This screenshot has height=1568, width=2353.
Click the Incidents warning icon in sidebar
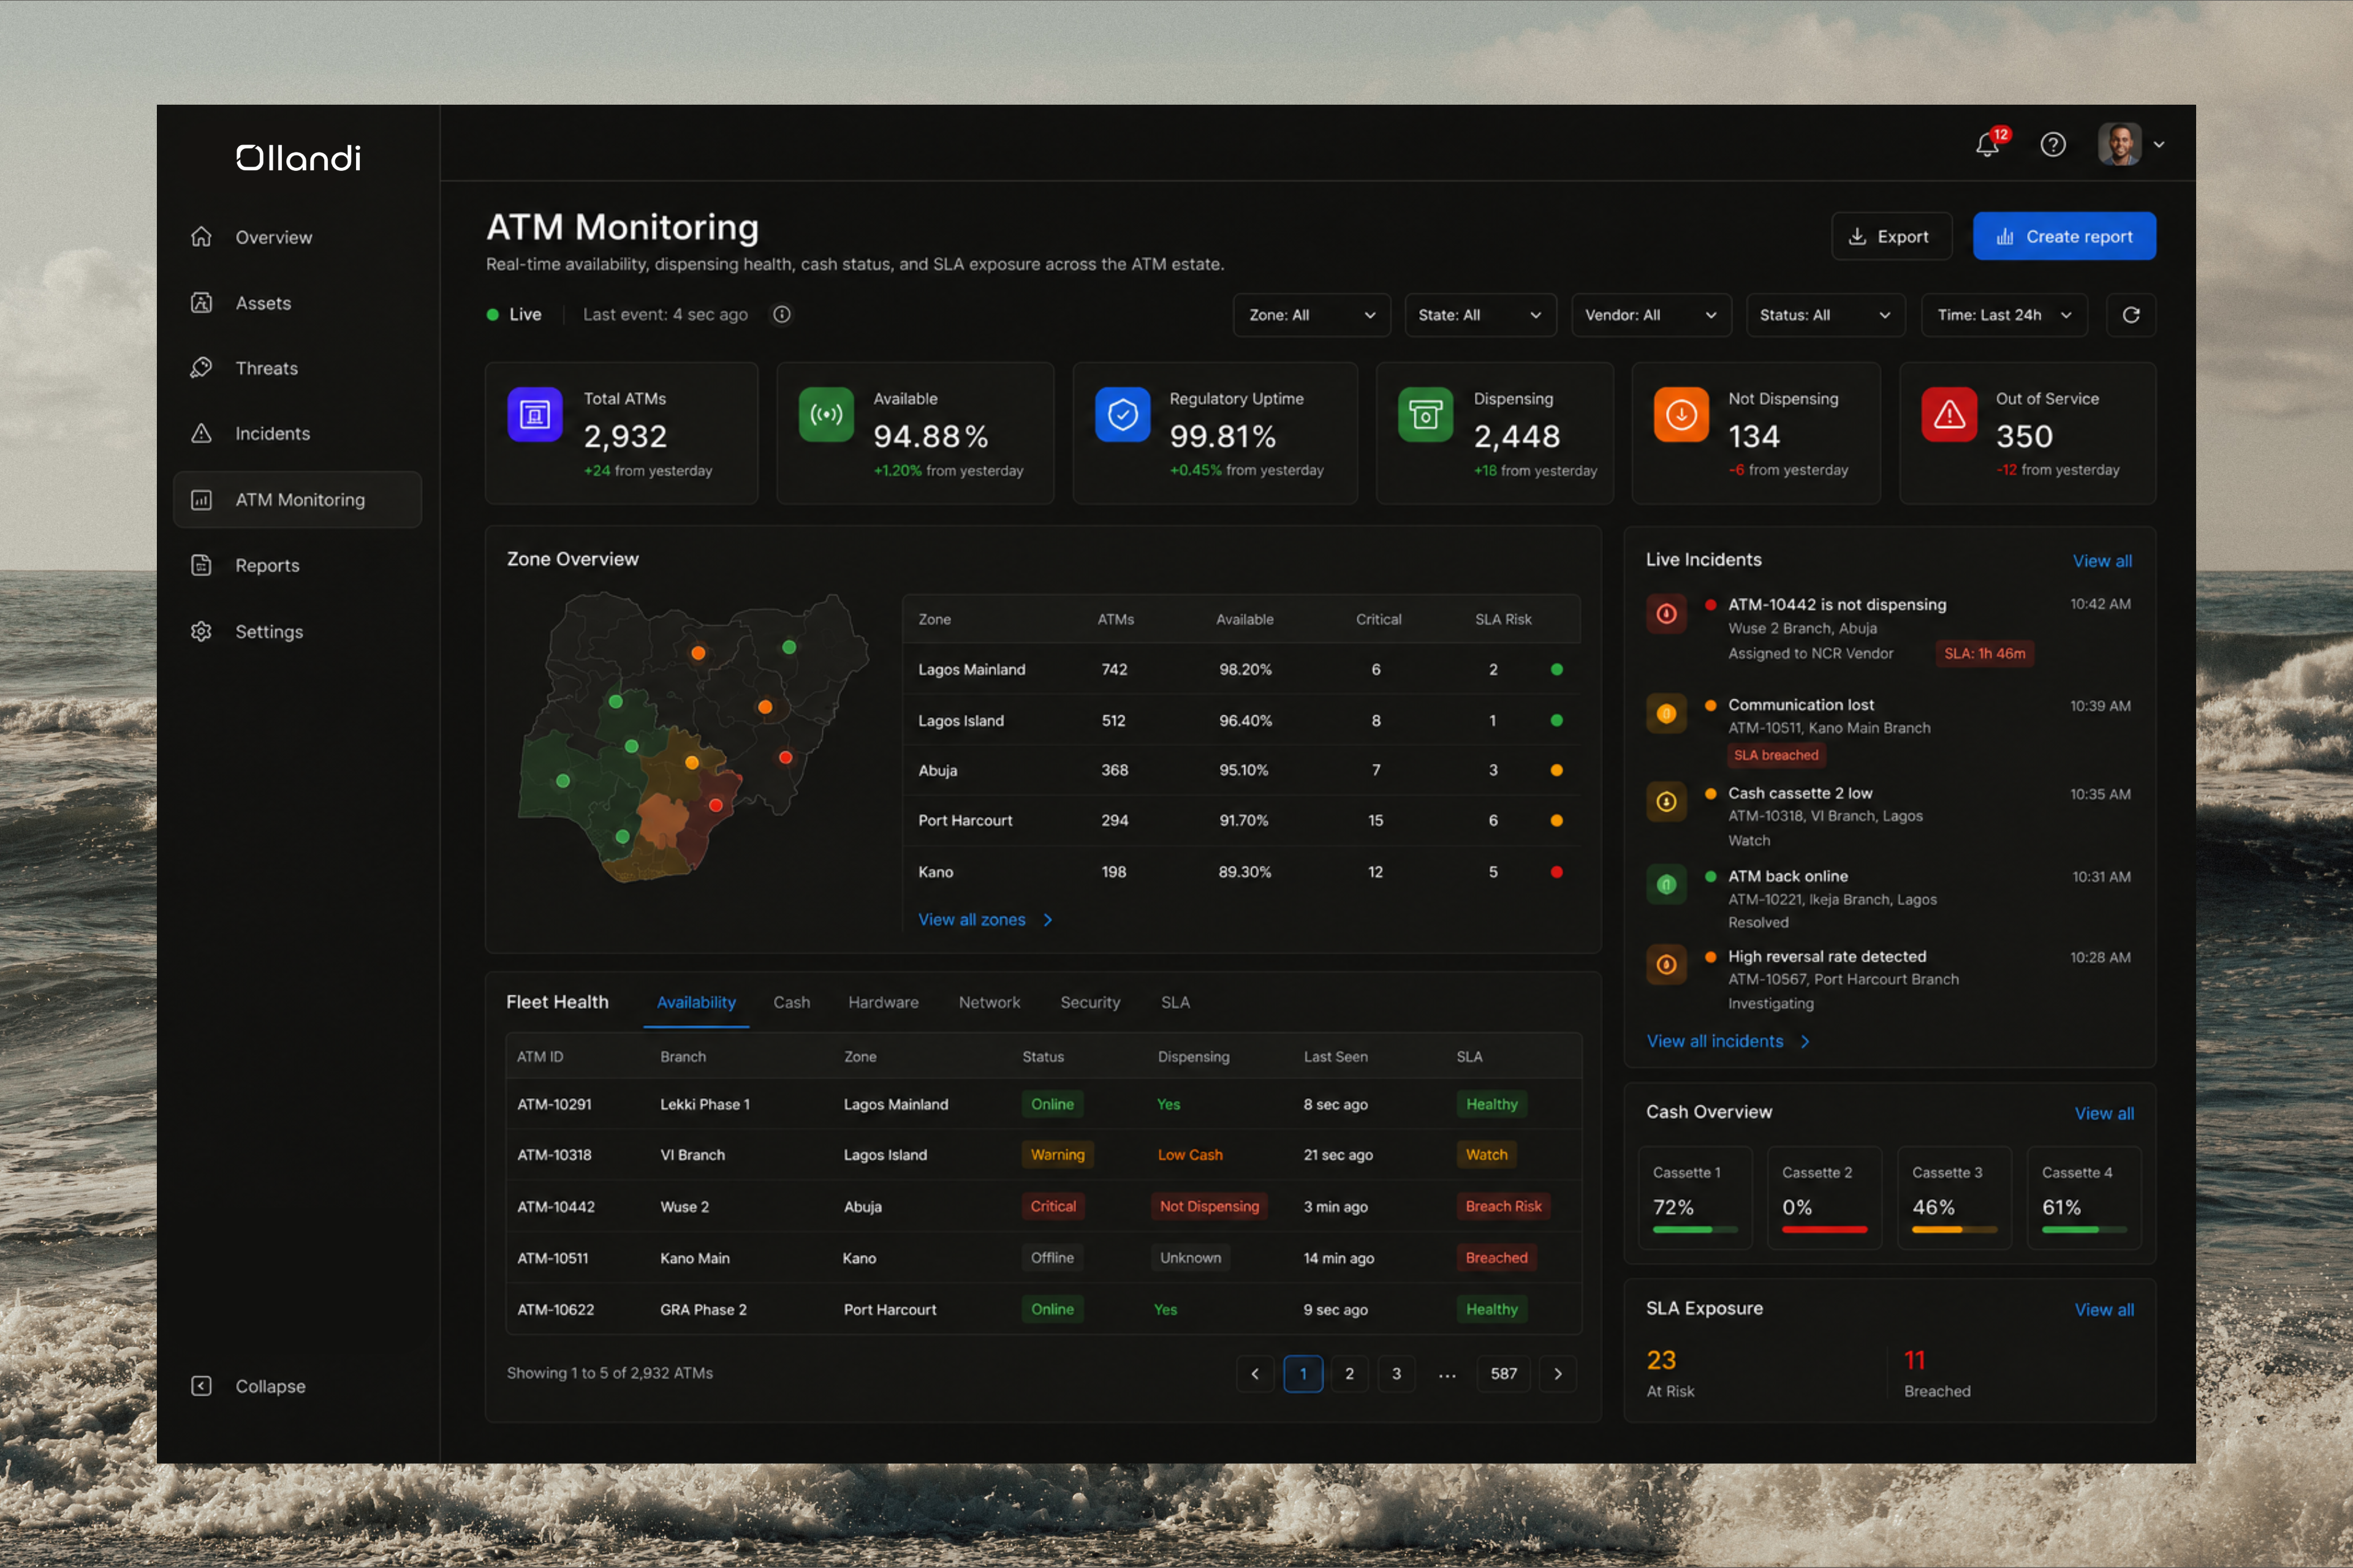point(201,433)
